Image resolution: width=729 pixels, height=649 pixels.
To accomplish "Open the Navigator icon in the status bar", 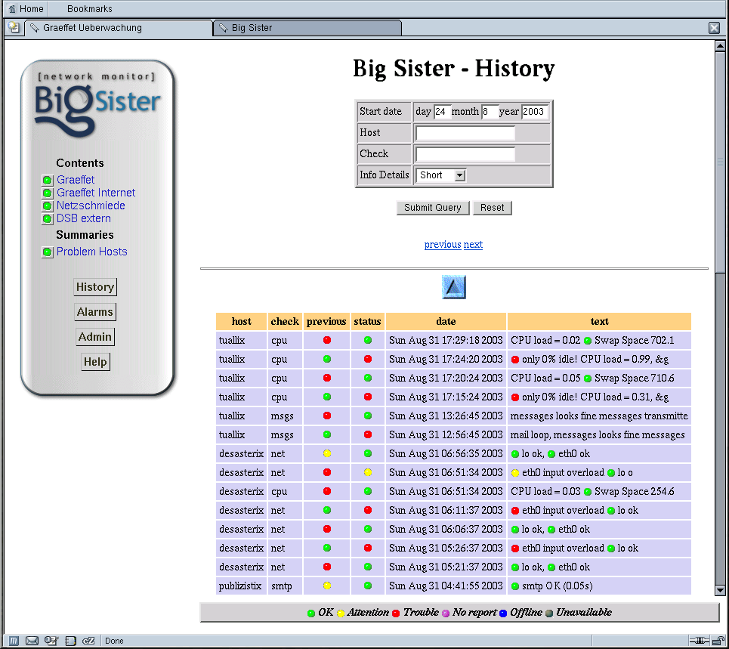I will [14, 641].
